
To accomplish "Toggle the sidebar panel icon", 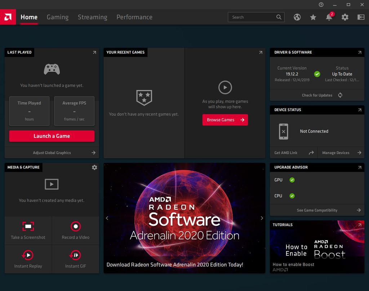I will (x=361, y=17).
